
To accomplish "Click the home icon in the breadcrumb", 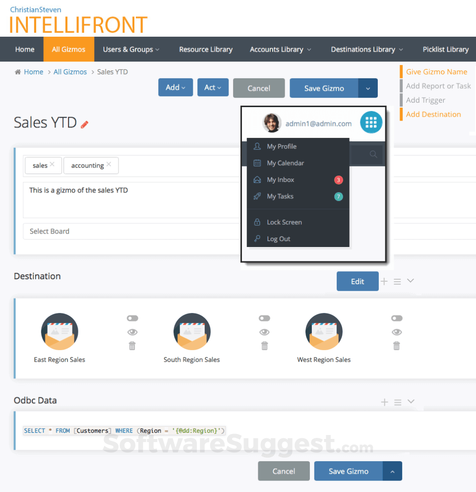I will [x=17, y=71].
